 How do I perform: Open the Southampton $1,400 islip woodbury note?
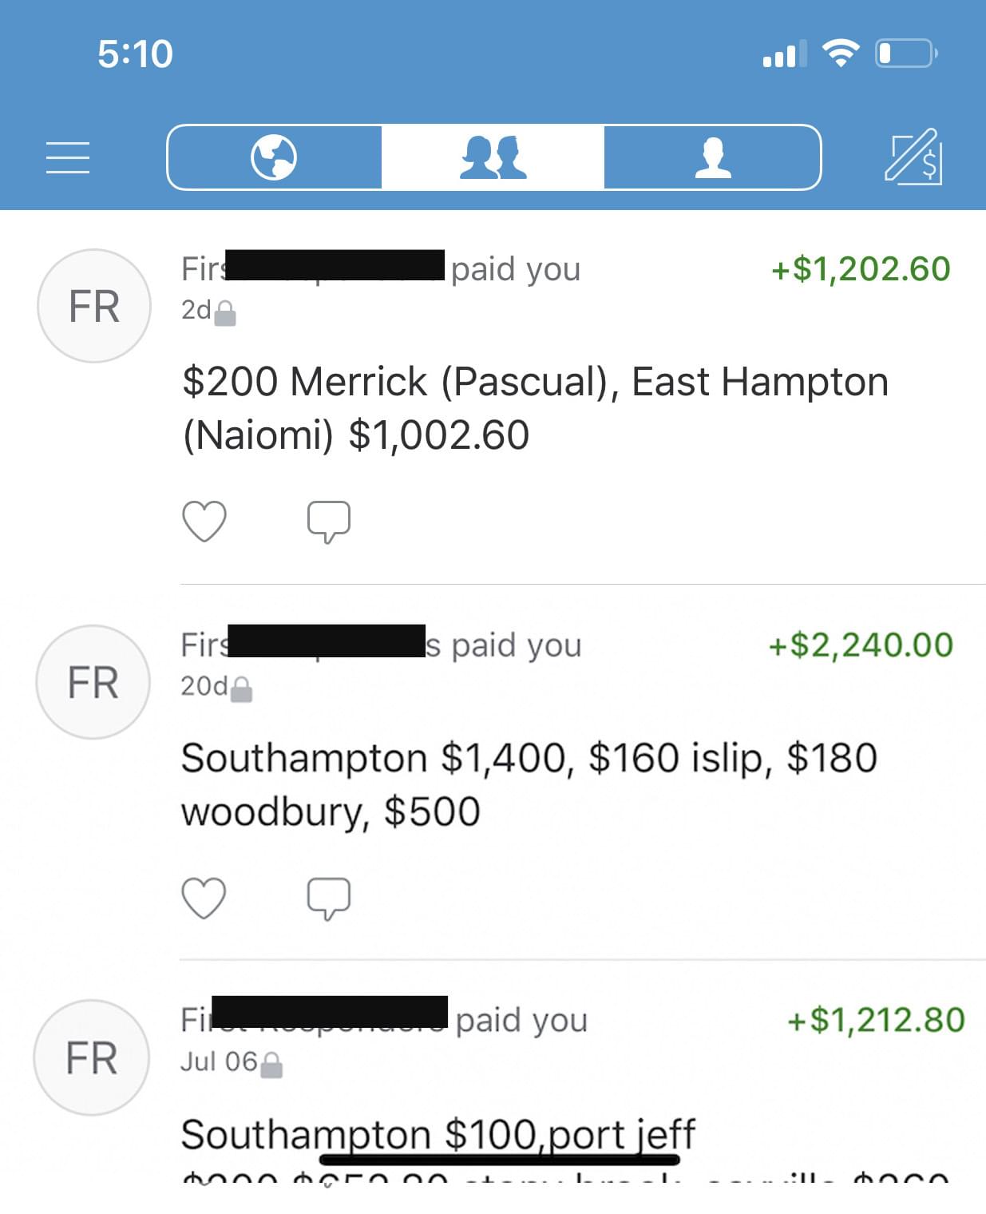click(x=529, y=784)
